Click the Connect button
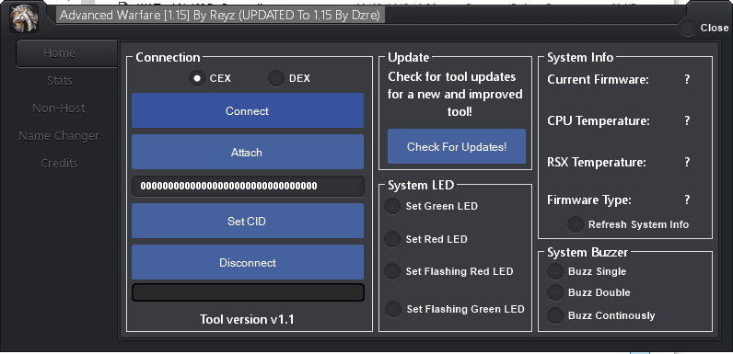Image resolution: width=733 pixels, height=354 pixels. [x=248, y=110]
